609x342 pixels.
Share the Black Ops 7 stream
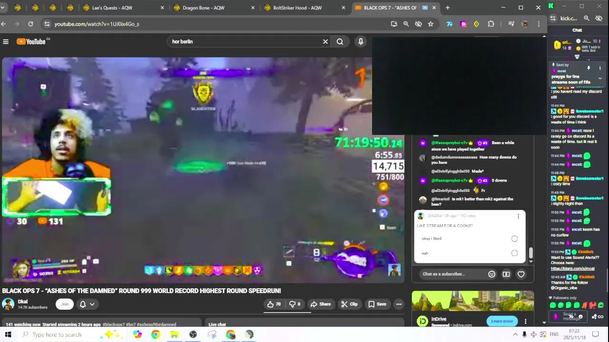(x=320, y=304)
